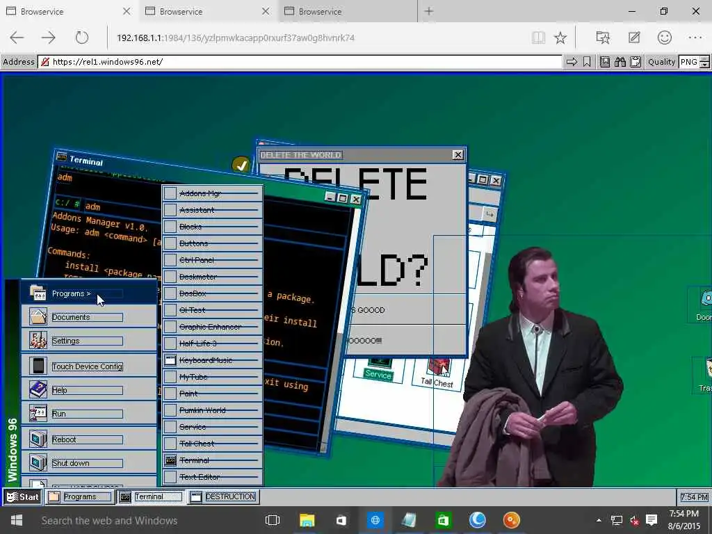Click the Browservice find binoculars icon
This screenshot has height=534, width=712.
pyautogui.click(x=620, y=62)
